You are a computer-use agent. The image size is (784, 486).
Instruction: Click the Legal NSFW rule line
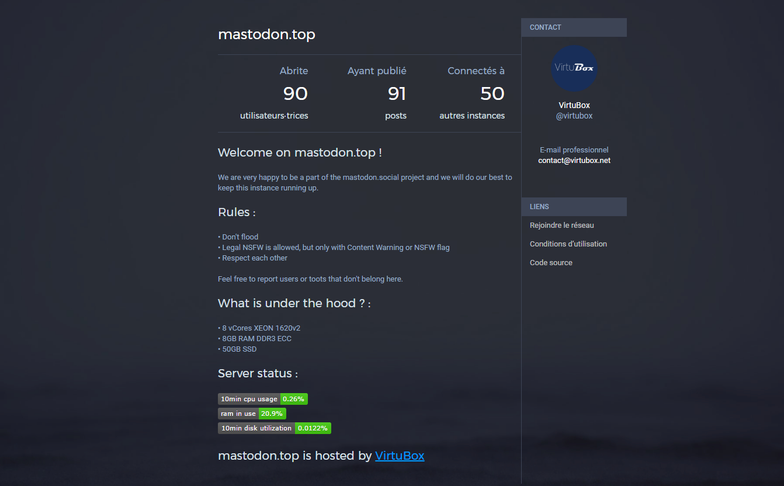pyautogui.click(x=334, y=248)
